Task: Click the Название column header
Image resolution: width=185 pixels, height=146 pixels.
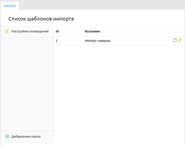Action: (92, 31)
